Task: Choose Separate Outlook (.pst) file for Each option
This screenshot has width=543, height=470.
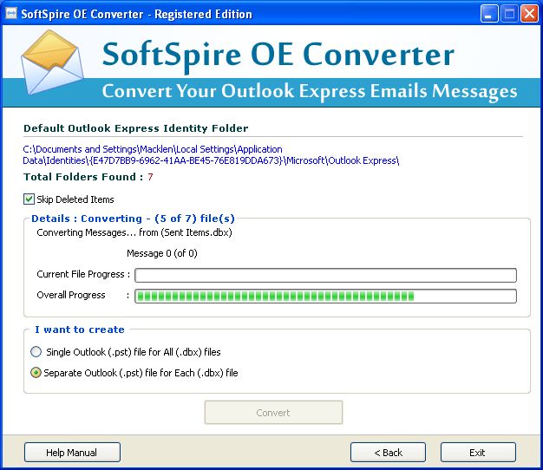Action: click(36, 373)
